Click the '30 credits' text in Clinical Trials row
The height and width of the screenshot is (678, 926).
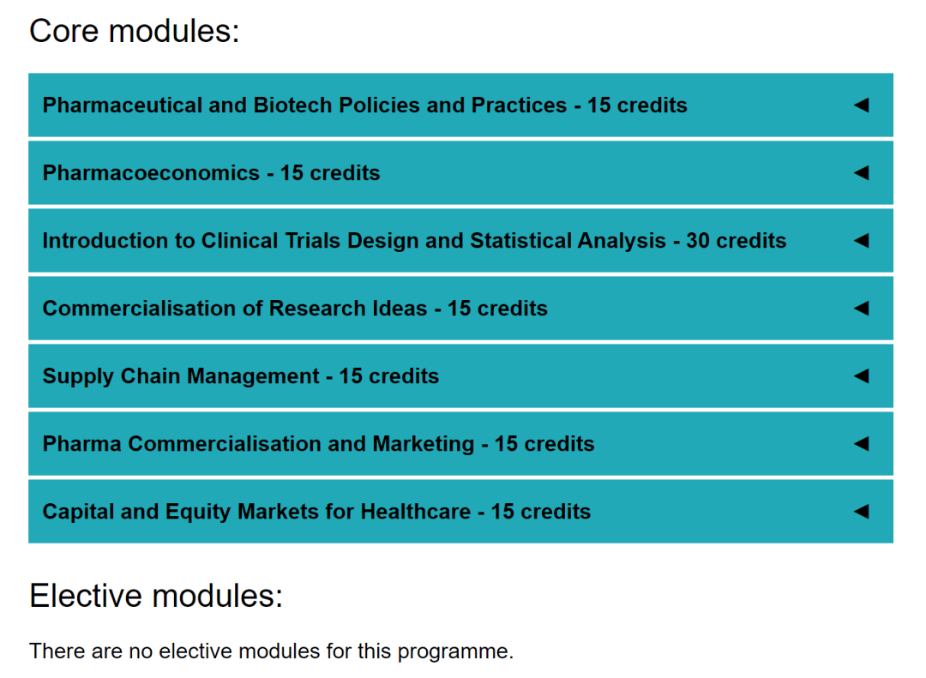(736, 241)
